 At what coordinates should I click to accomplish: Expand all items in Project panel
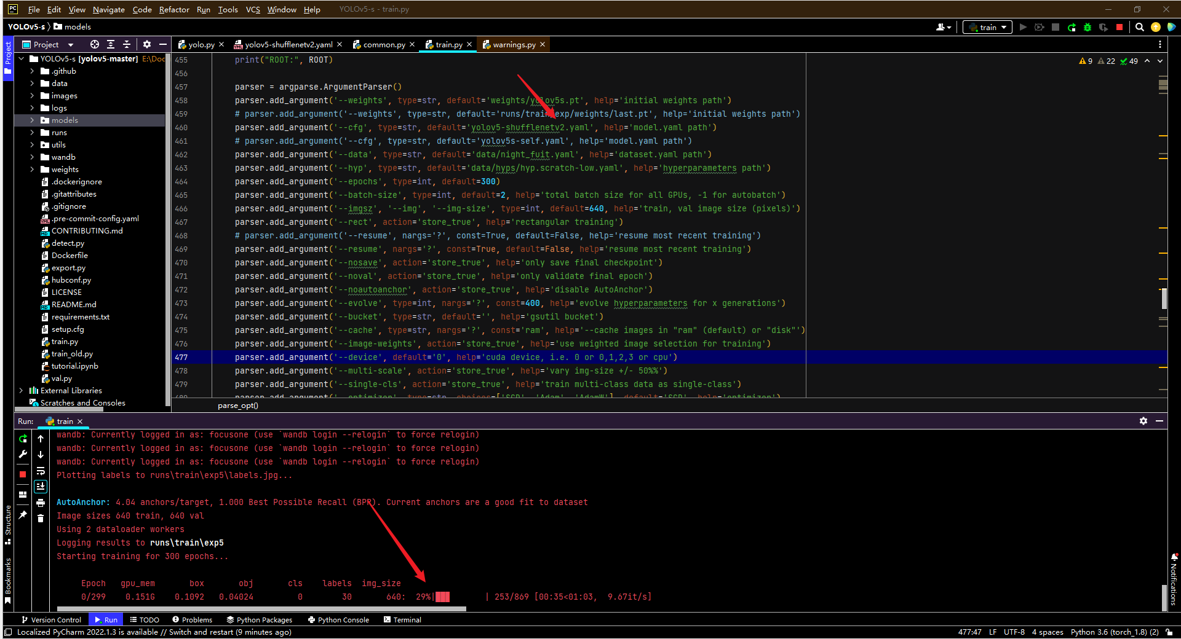click(x=111, y=44)
